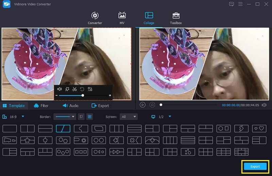
Task: Pick the puzzle-piece split template
Action: (x=81, y=129)
